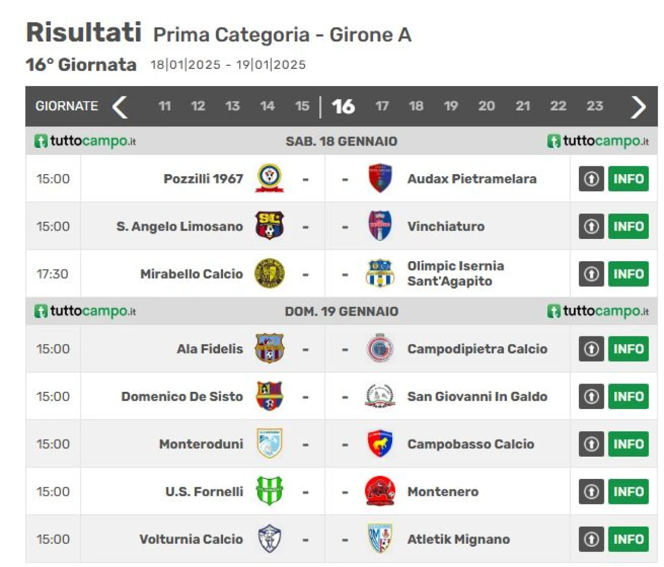Jump to giornata 23
The image size is (664, 567).
tap(594, 106)
